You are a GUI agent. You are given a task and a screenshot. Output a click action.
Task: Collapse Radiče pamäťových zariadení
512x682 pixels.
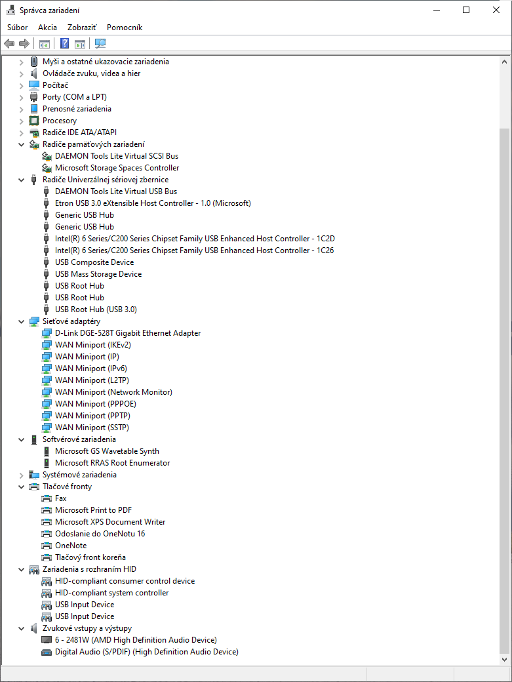point(21,144)
